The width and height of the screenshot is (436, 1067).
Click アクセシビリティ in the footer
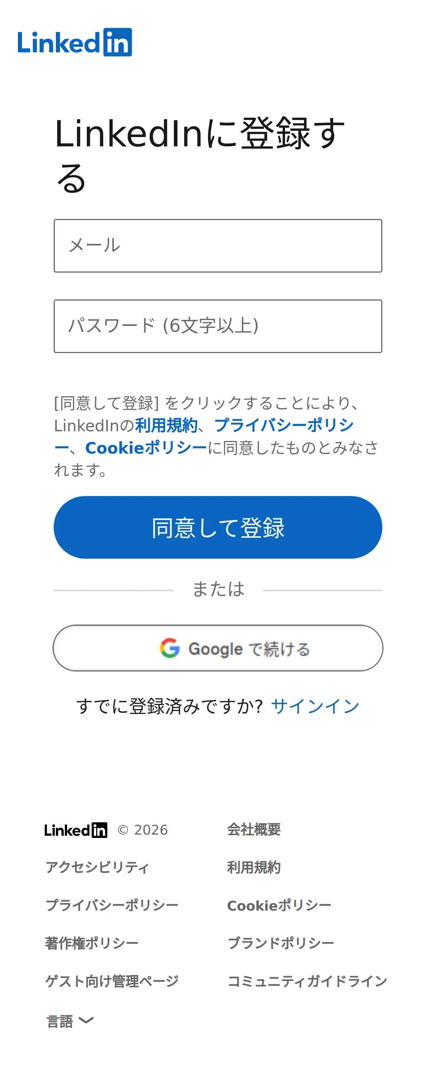tap(97, 867)
